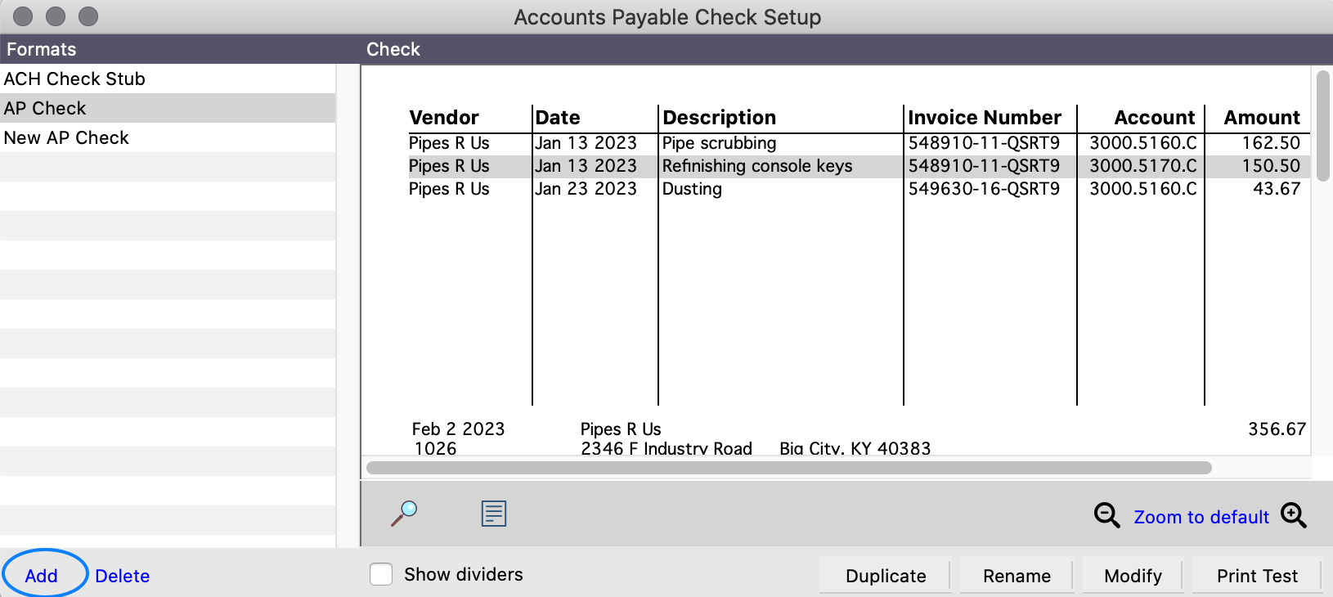Choose the AP Check format
This screenshot has width=1333, height=597.
[x=45, y=108]
